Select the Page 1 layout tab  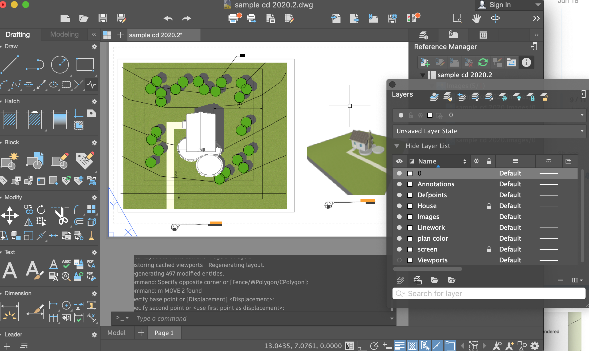tap(164, 333)
